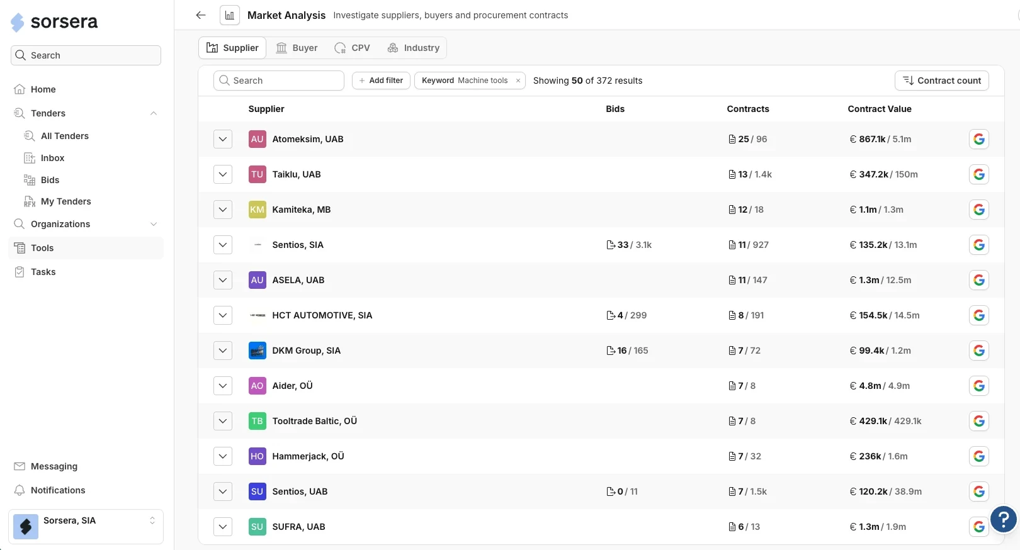Screen dimensions: 1020x550
Task: Open Google search for Atomeksim, UAB
Action: pos(978,139)
